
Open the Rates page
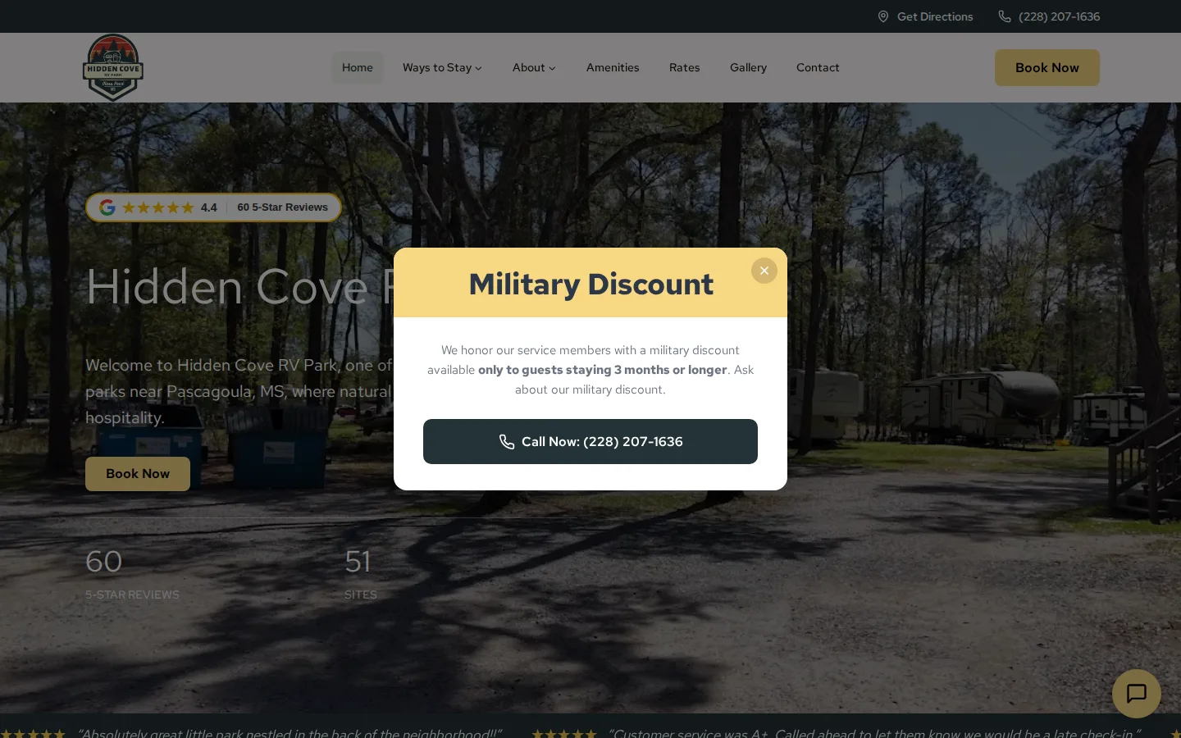coord(684,67)
